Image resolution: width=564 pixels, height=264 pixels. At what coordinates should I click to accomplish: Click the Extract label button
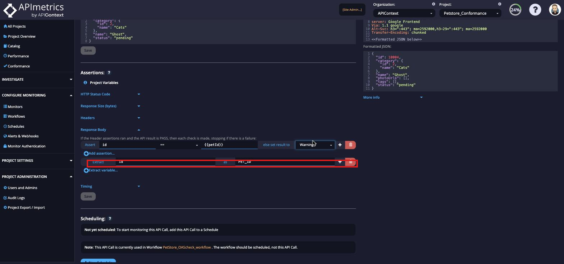click(x=98, y=162)
